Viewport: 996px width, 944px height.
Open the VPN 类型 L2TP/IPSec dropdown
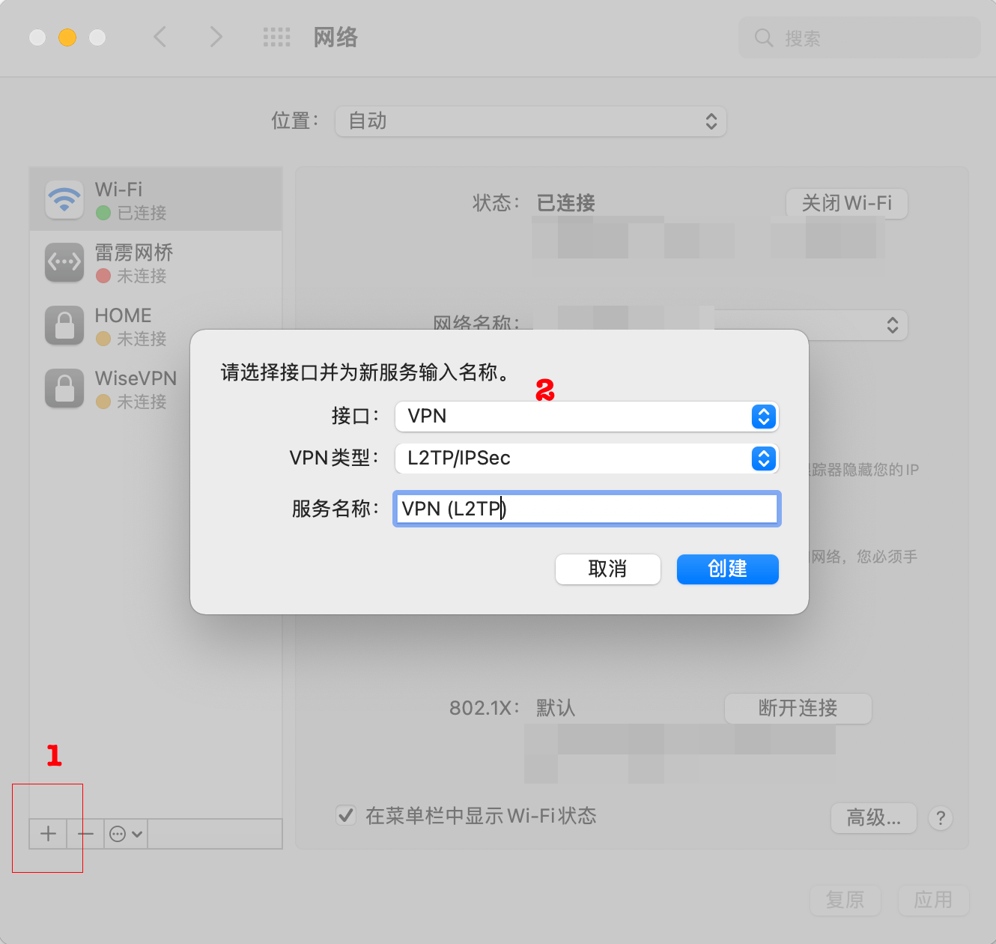pyautogui.click(x=587, y=459)
